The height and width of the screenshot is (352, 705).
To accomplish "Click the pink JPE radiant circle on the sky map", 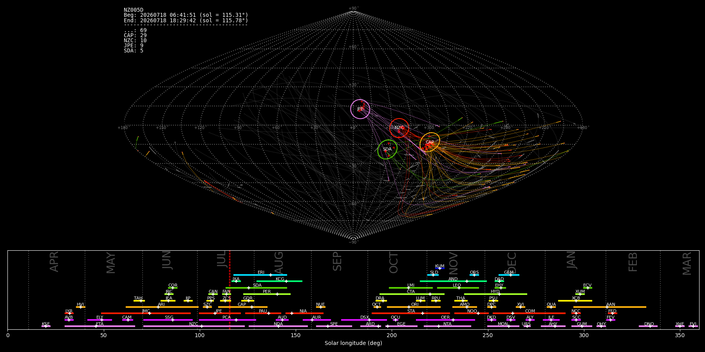I will coord(360,109).
